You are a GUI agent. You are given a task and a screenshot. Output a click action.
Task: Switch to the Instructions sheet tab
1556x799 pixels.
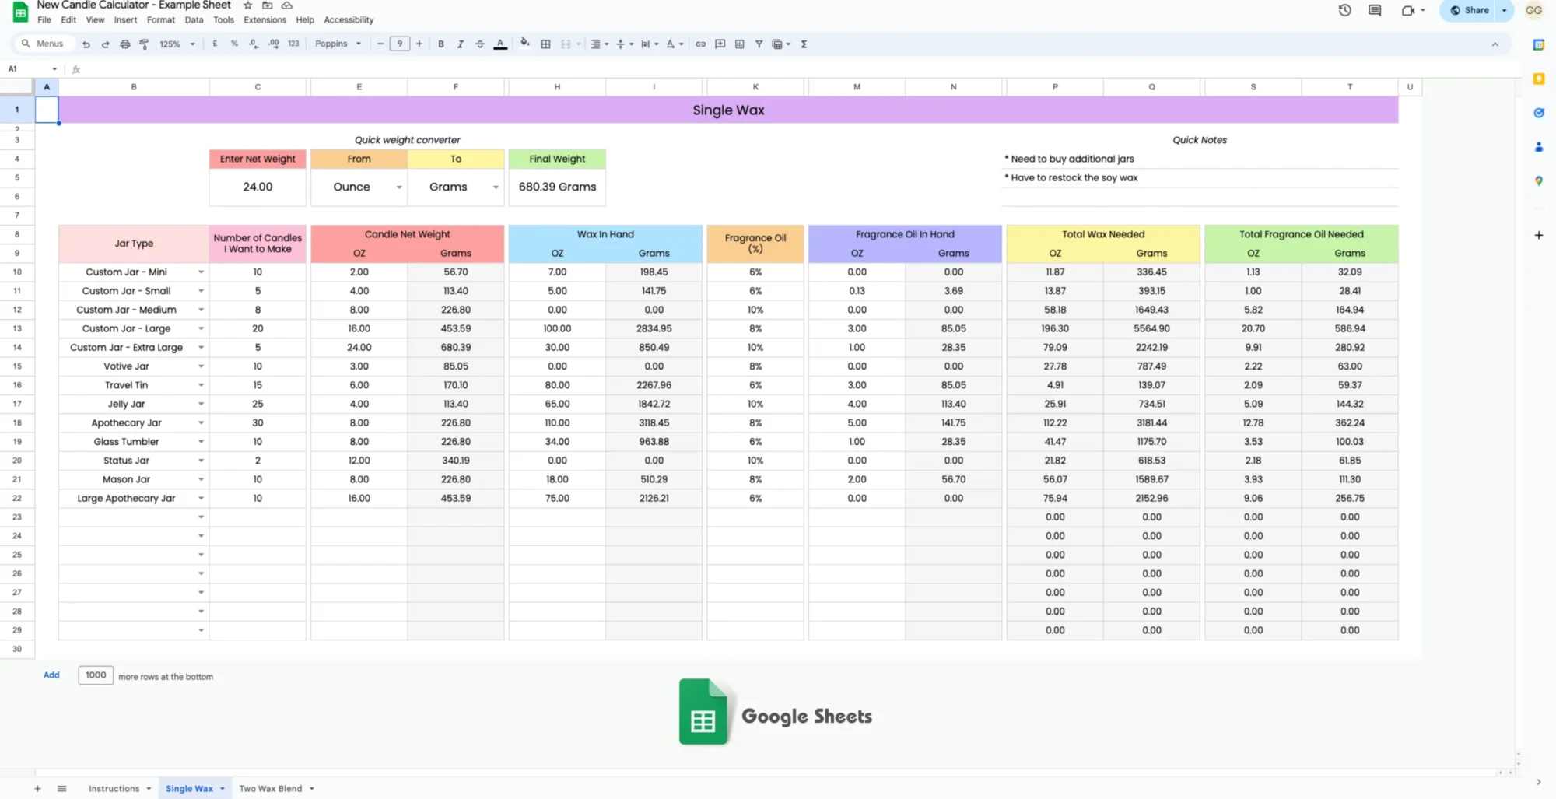pos(114,789)
